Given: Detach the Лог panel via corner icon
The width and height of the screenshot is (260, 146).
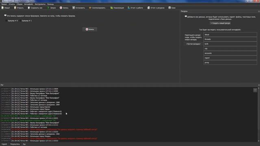Looking at the screenshot, I should pyautogui.click(x=259, y=85).
